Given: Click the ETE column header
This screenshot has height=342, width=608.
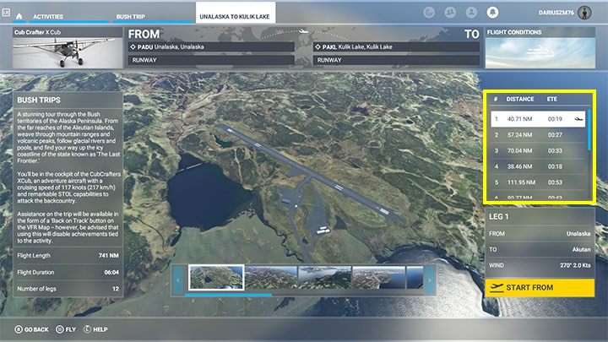Looking at the screenshot, I should pos(551,100).
